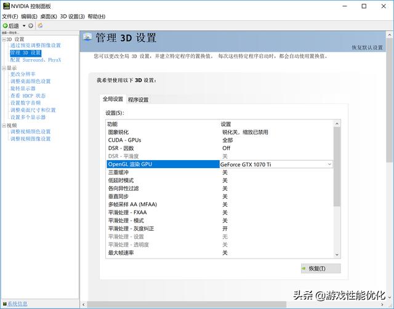Select the 垂直同步 setting row
This screenshot has width=394, height=309.
click(220, 196)
